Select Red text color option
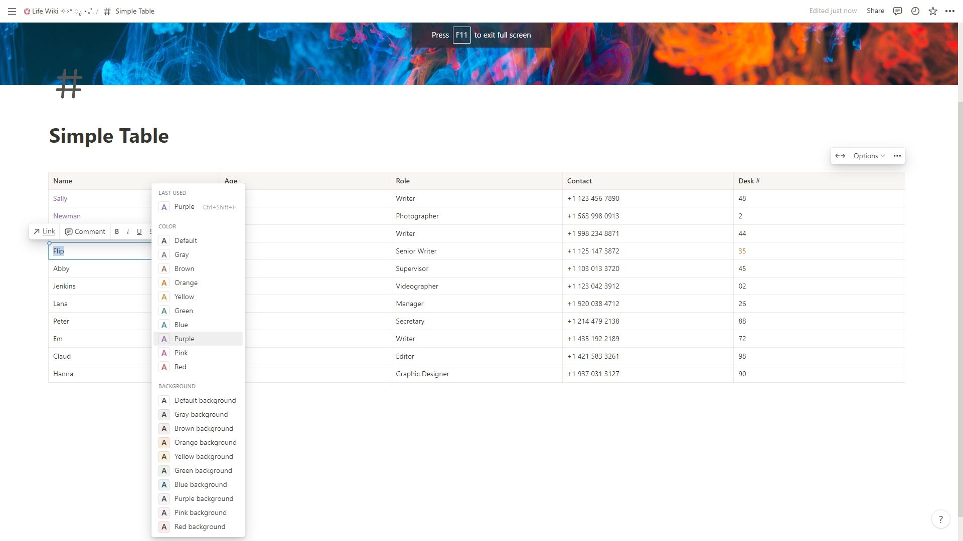Image resolution: width=963 pixels, height=541 pixels. click(180, 367)
